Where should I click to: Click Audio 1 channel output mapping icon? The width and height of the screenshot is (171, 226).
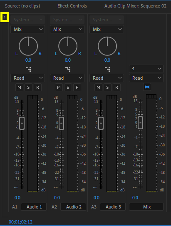pyautogui.click(x=28, y=69)
